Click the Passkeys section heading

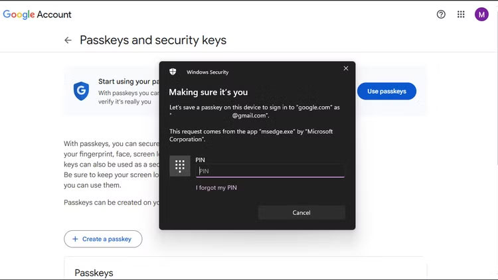click(94, 273)
